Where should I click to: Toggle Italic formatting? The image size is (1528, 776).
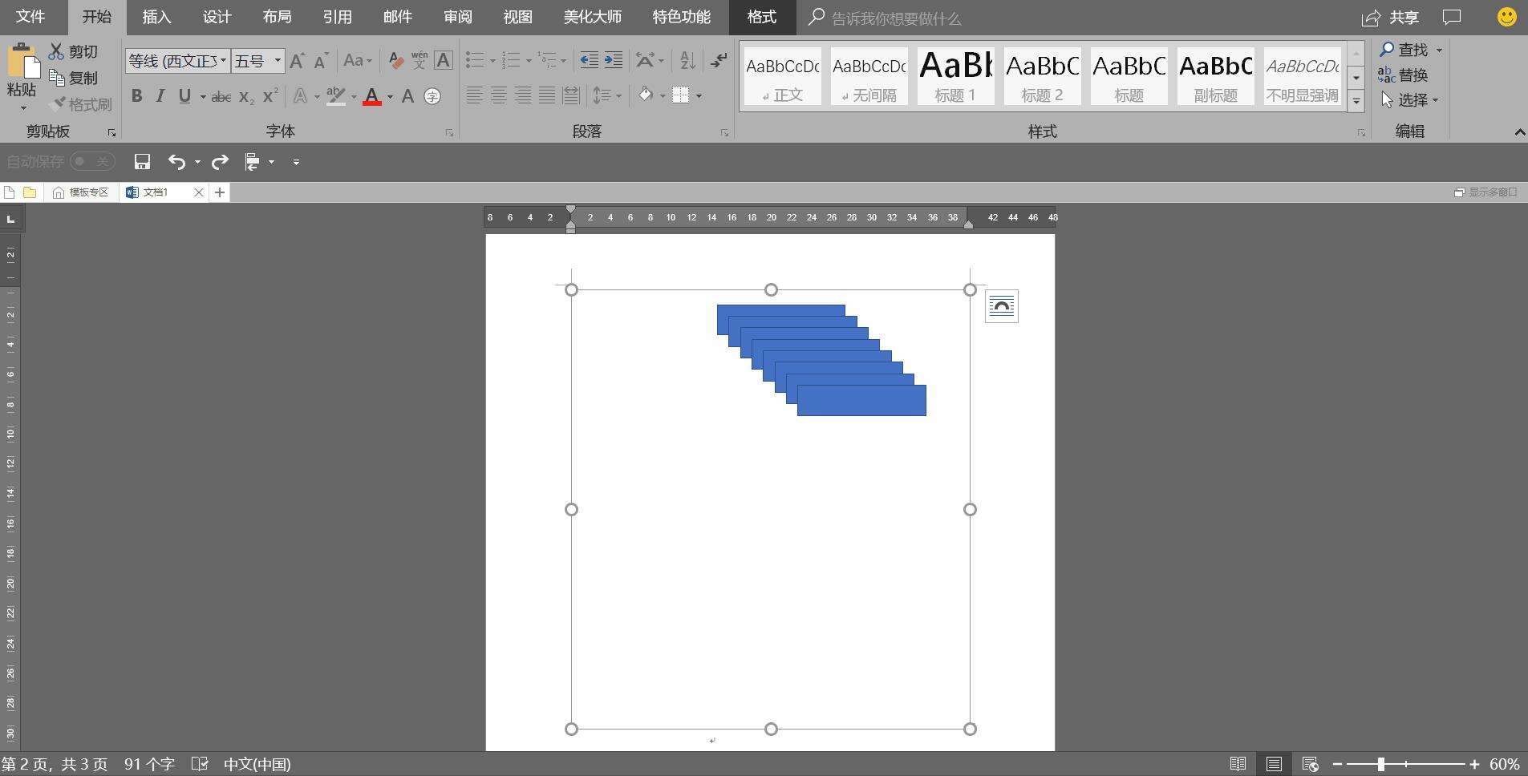coord(160,96)
